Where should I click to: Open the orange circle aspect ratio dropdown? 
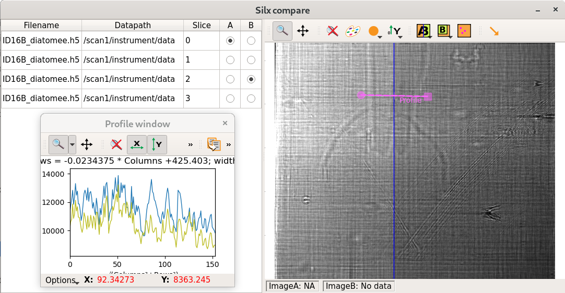click(x=380, y=36)
